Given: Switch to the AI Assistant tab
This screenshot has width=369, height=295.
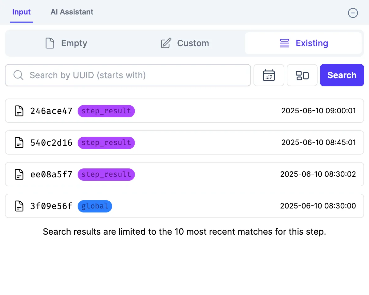Looking at the screenshot, I should (72, 12).
